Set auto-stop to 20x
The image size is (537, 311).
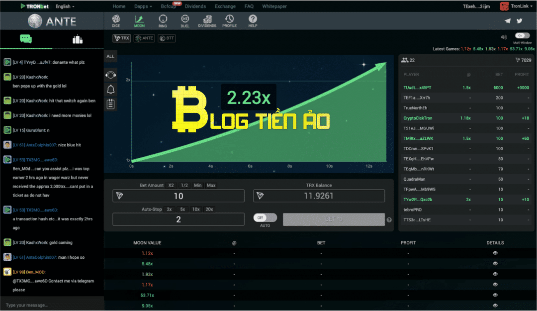(209, 209)
